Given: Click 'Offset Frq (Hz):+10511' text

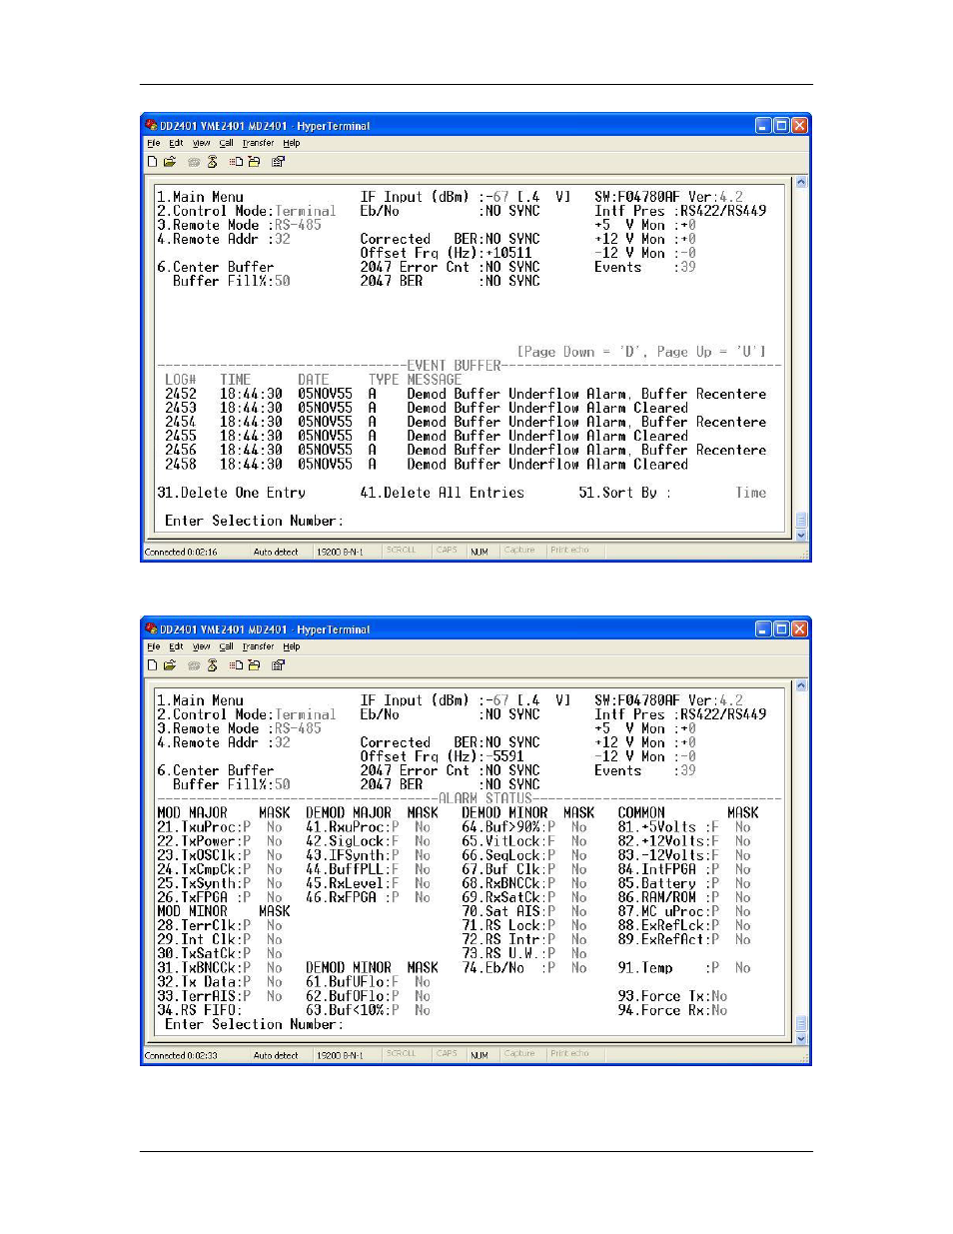Looking at the screenshot, I should click(447, 253).
